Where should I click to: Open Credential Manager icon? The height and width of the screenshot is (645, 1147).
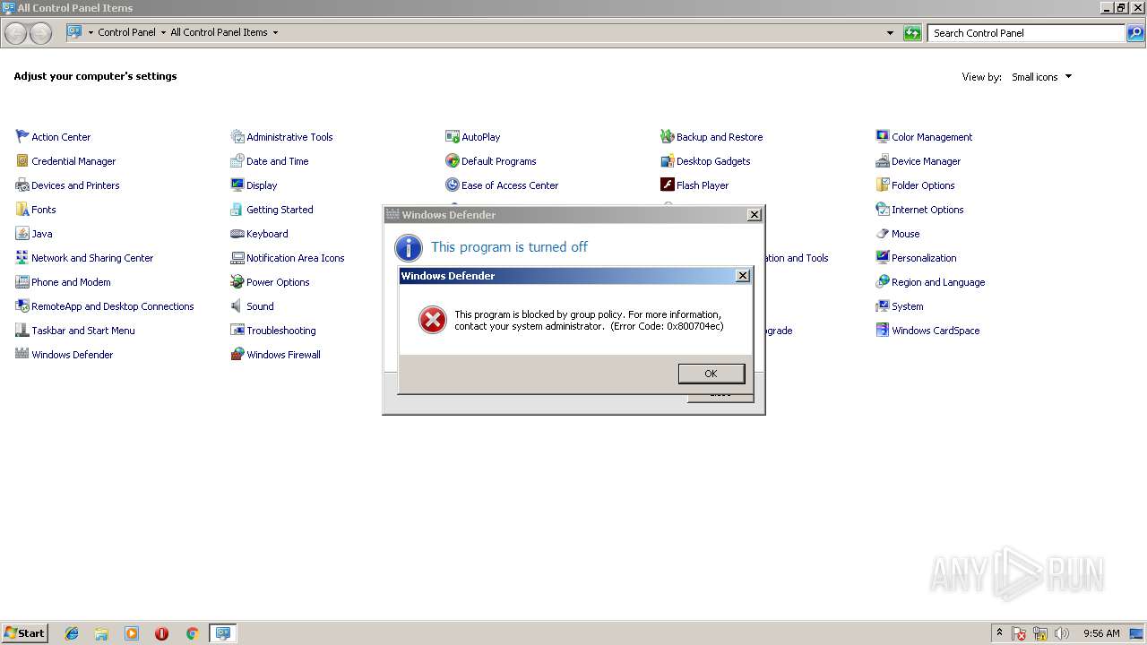point(22,160)
